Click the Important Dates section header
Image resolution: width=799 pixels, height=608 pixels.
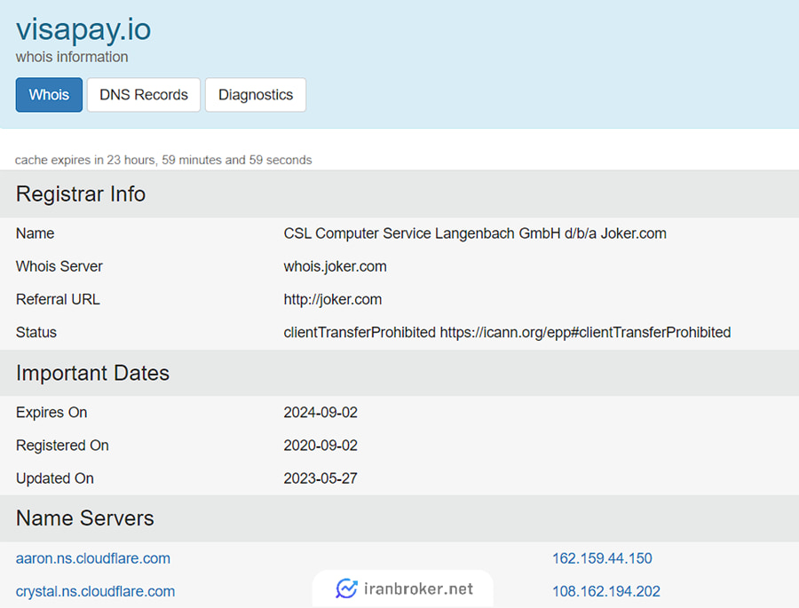(x=92, y=373)
